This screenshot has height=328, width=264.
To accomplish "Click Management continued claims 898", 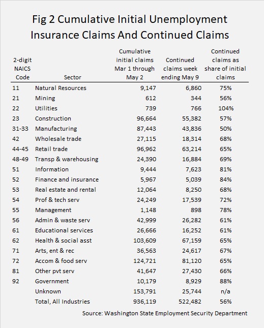I will click(196, 210).
